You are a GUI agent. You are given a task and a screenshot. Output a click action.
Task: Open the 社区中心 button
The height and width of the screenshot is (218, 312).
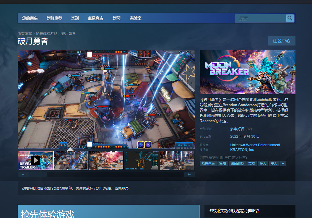tap(282, 41)
